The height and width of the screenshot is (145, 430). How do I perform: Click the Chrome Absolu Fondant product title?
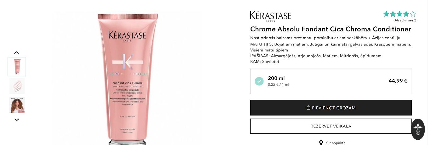click(x=331, y=29)
